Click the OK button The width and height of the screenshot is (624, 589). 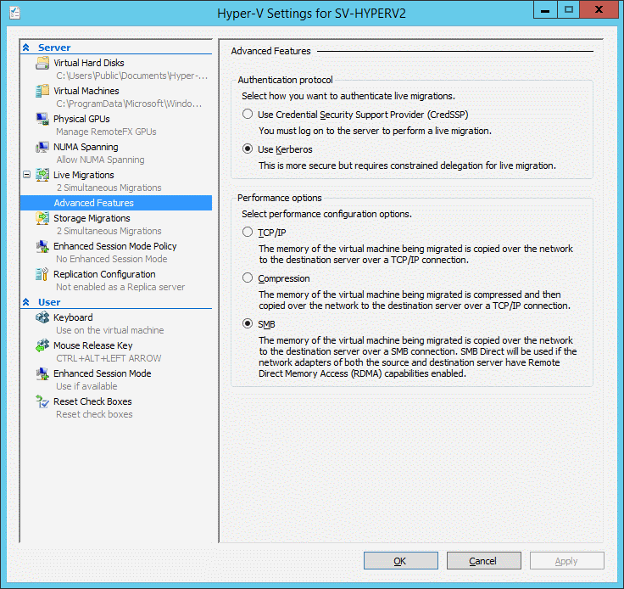click(x=401, y=561)
